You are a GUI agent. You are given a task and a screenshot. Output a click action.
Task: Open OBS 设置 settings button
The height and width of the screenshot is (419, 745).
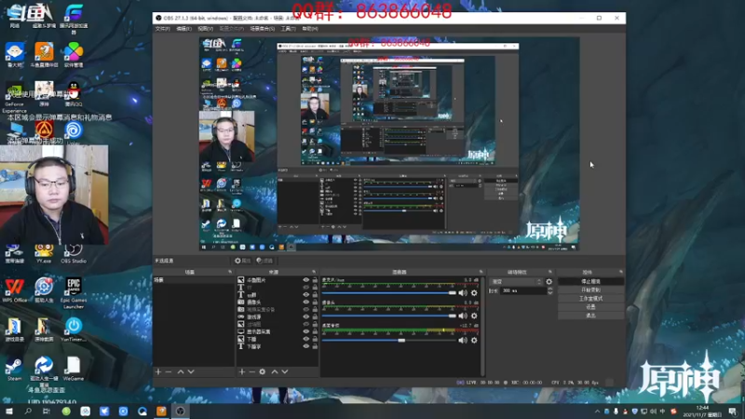click(590, 307)
